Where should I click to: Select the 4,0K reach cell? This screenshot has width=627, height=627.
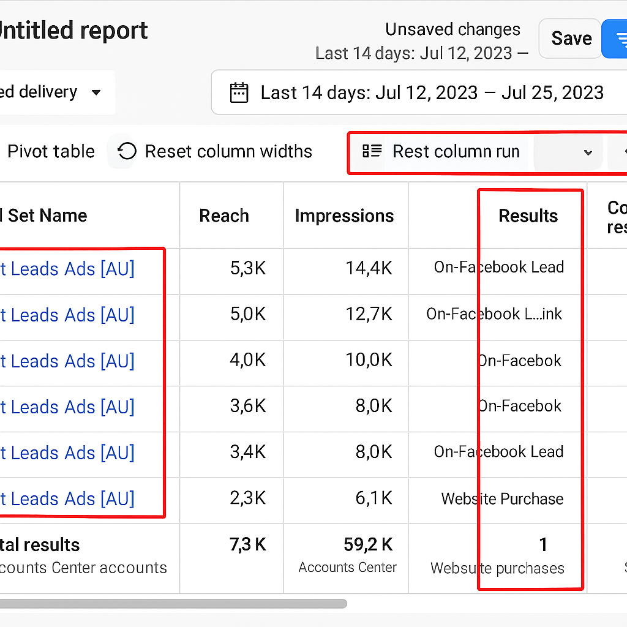[x=248, y=360]
